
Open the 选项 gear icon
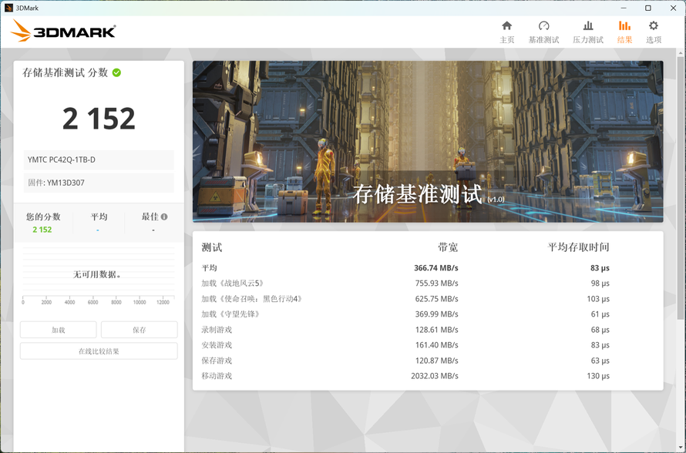pyautogui.click(x=653, y=25)
